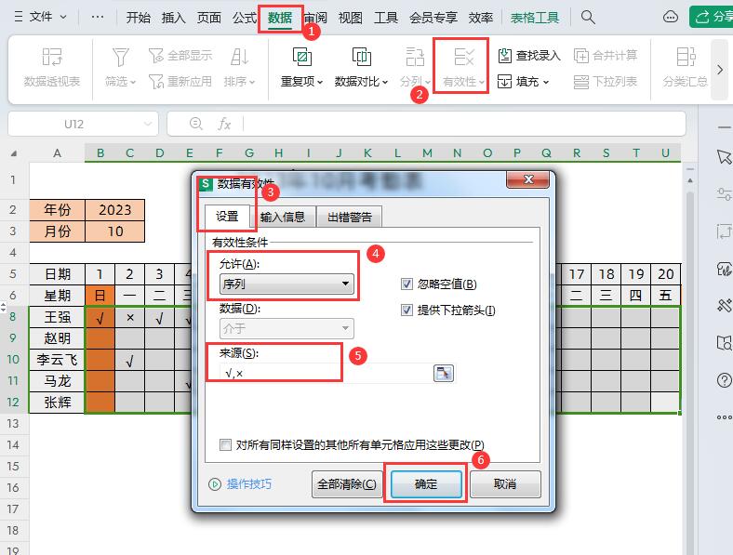Click the sidebar design tools icon
Screen dimensions: 733x555
pyautogui.click(x=724, y=306)
